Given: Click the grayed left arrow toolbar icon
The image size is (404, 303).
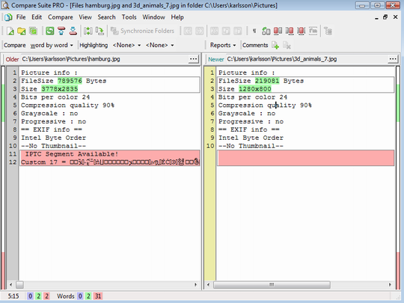Looking at the screenshot, I should coord(188,31).
